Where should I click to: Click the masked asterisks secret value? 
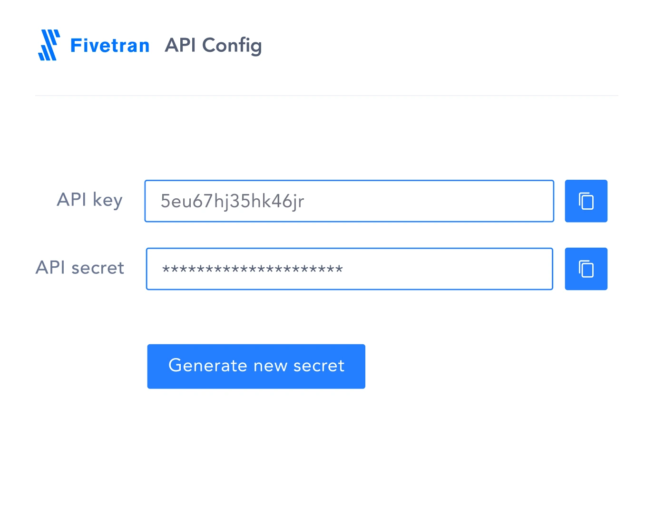tap(252, 270)
